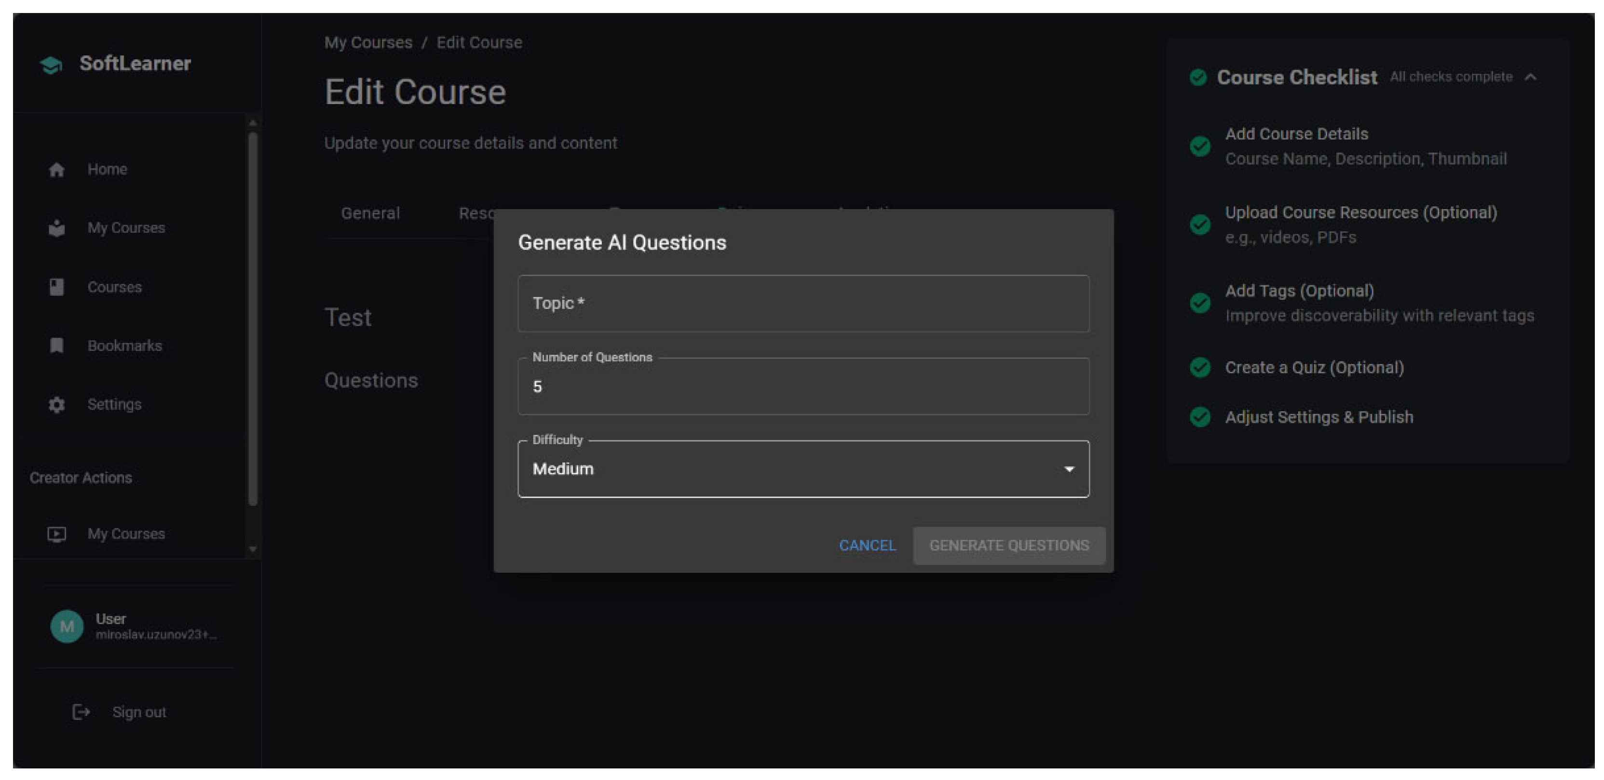This screenshot has width=1604, height=780.
Task: Click Add Course Details green checkmark
Action: click(x=1200, y=147)
